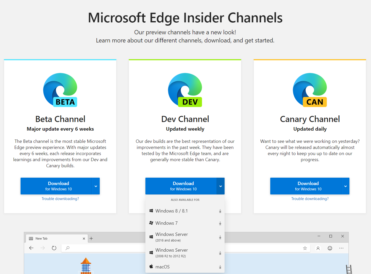Image resolution: width=371 pixels, height=274 pixels.
Task: Click the download arrow for Windows 8 / 8.1
Action: [x=220, y=211]
